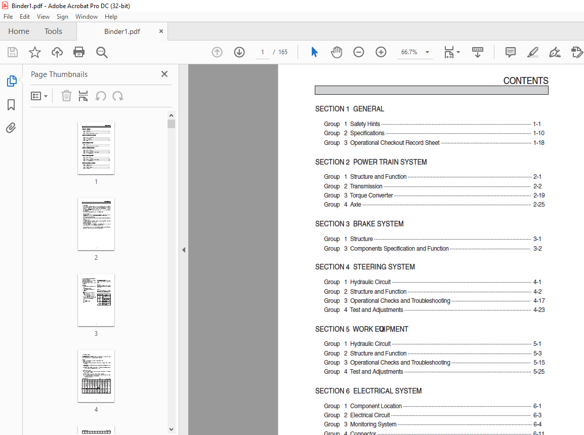Open the Attachments paperclip icon
The image size is (584, 435).
11,128
